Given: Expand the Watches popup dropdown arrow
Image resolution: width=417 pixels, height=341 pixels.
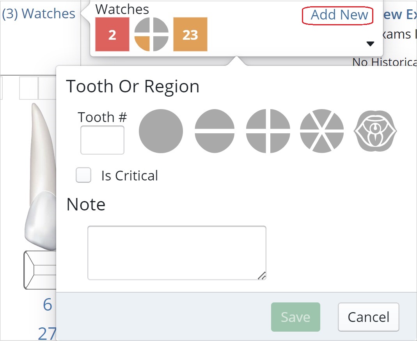Looking at the screenshot, I should coord(370,44).
